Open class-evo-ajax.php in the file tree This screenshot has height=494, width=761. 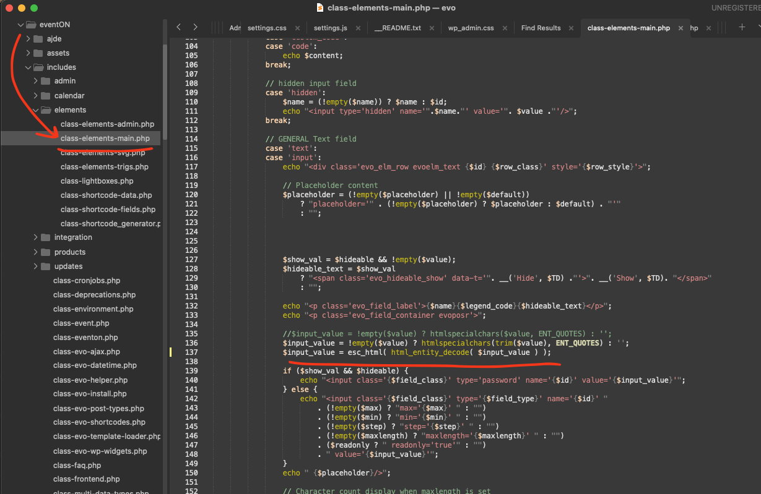pos(86,352)
